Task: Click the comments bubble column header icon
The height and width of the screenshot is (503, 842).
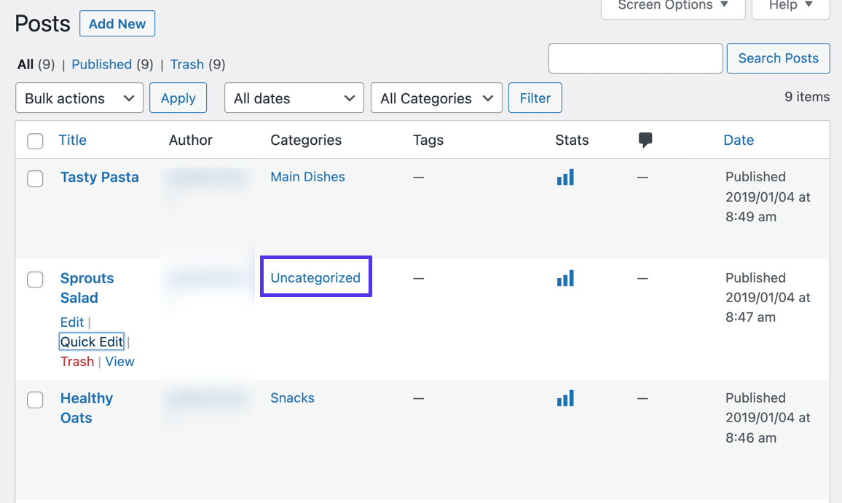Action: (645, 139)
